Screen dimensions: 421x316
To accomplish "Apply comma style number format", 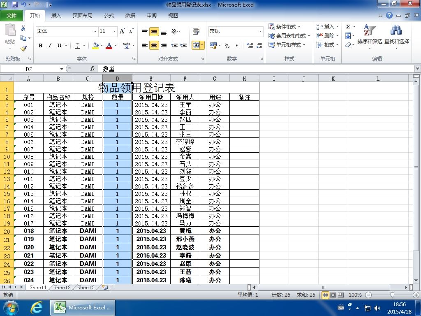I will point(236,46).
